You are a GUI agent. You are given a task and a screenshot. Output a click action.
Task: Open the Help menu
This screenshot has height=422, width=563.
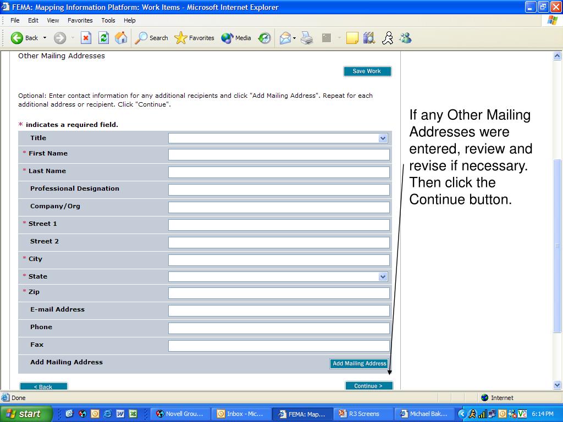coord(130,20)
